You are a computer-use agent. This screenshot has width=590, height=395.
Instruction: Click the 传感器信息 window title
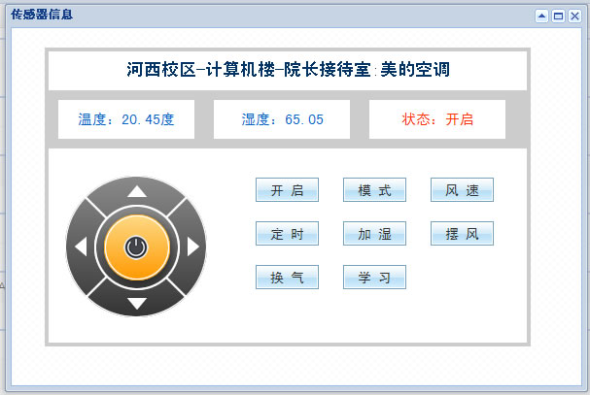[x=42, y=15]
